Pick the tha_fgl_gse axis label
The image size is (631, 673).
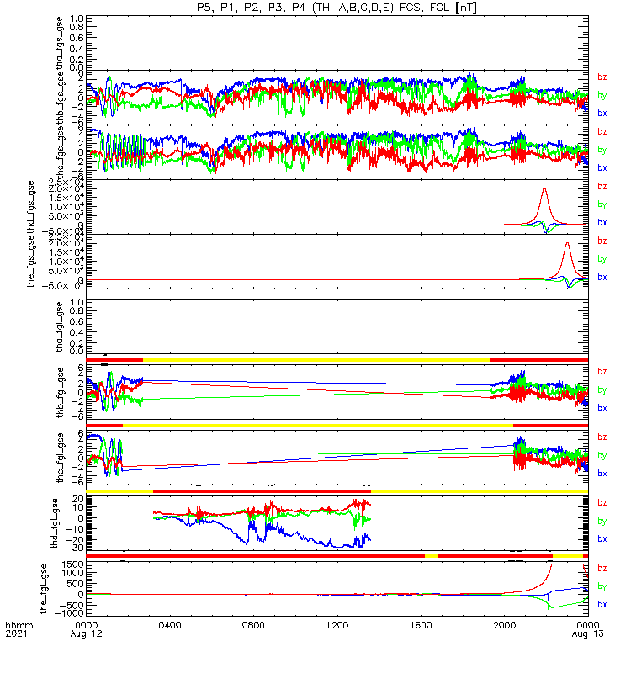tap(60, 327)
